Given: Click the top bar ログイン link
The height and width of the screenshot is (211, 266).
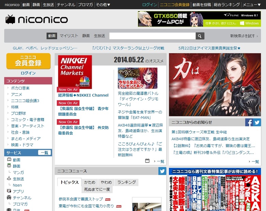Looking at the screenshot, I should 150,5.
